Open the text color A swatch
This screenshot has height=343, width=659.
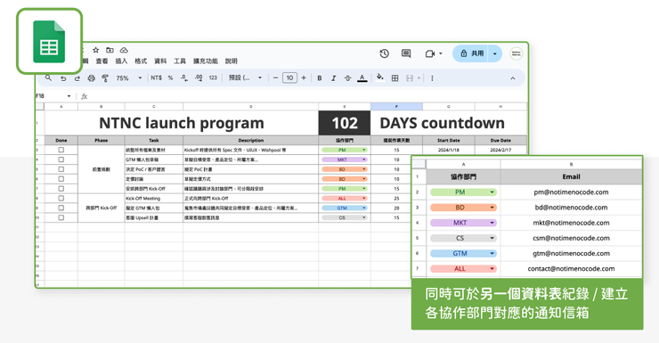pos(362,78)
